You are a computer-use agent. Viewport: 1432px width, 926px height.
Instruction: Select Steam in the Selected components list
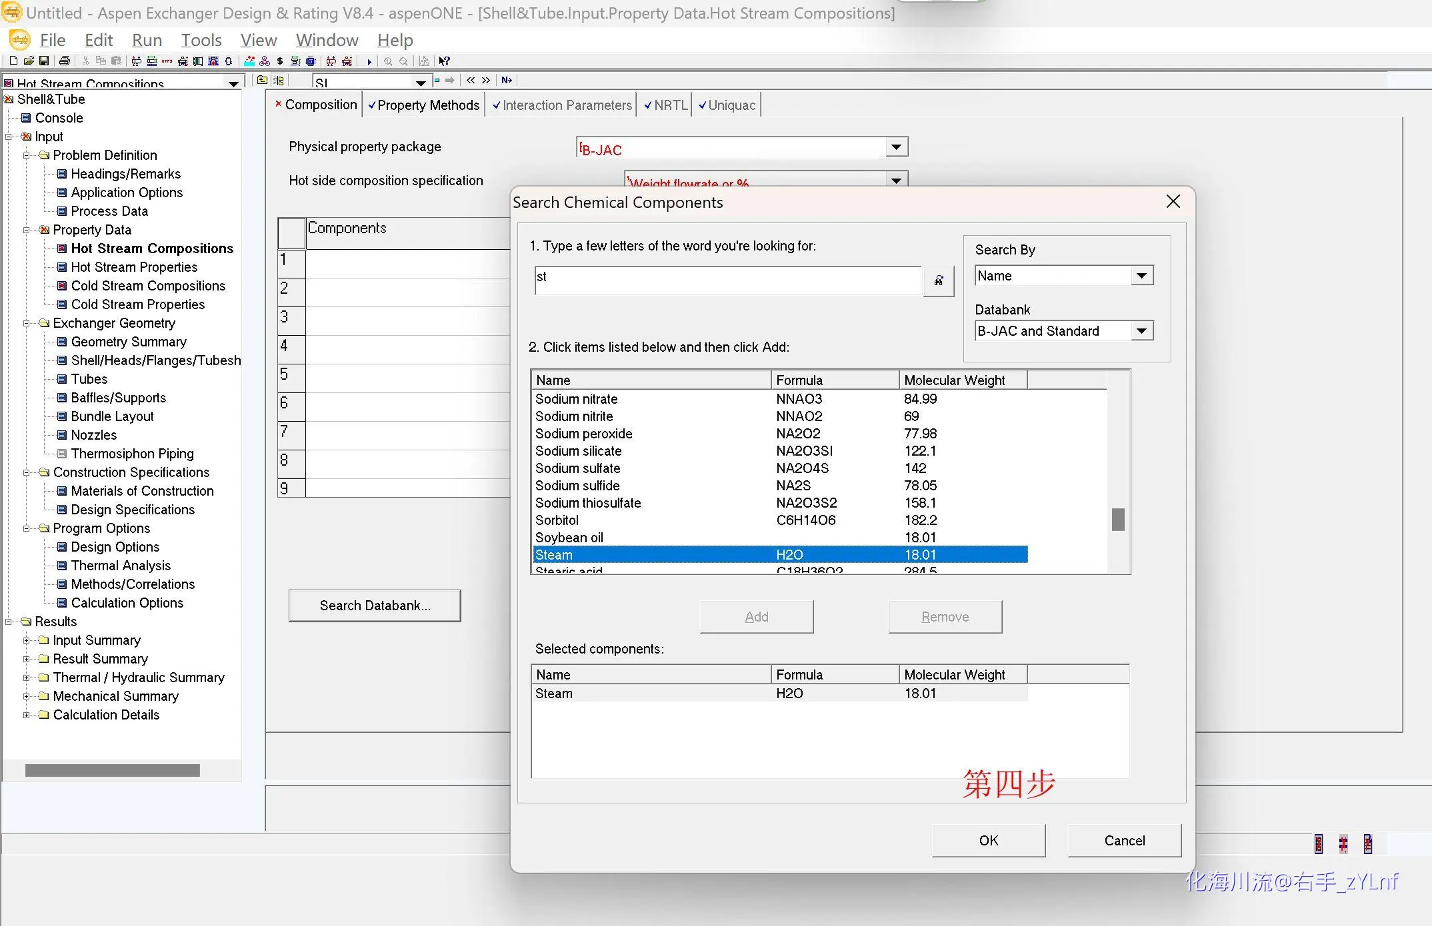coord(780,694)
